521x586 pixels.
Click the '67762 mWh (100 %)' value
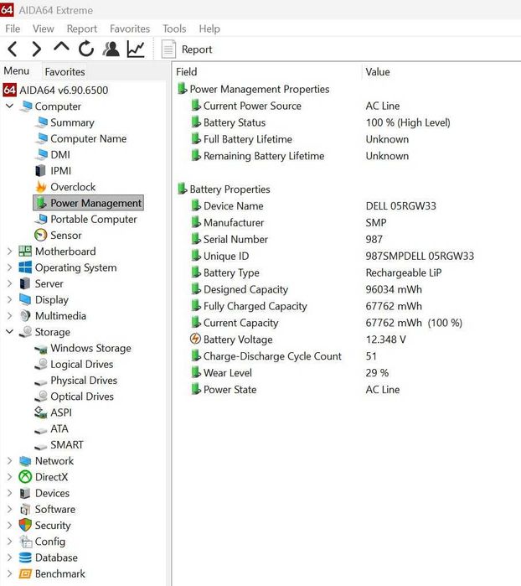414,323
